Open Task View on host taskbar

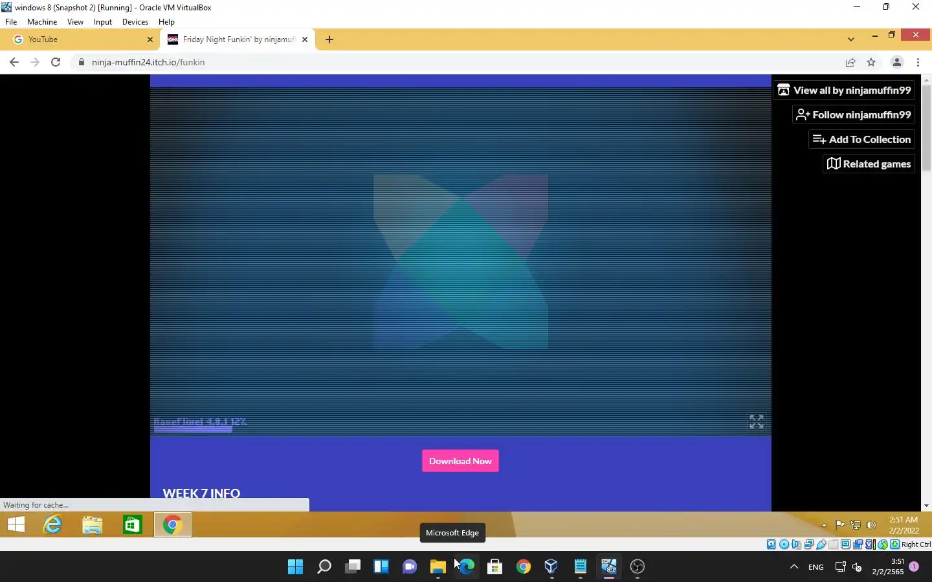tap(352, 566)
